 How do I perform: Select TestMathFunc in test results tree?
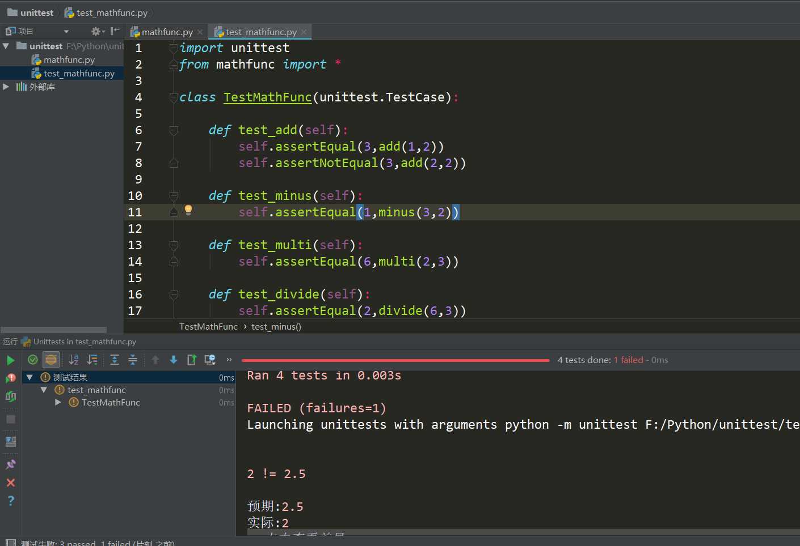point(111,402)
